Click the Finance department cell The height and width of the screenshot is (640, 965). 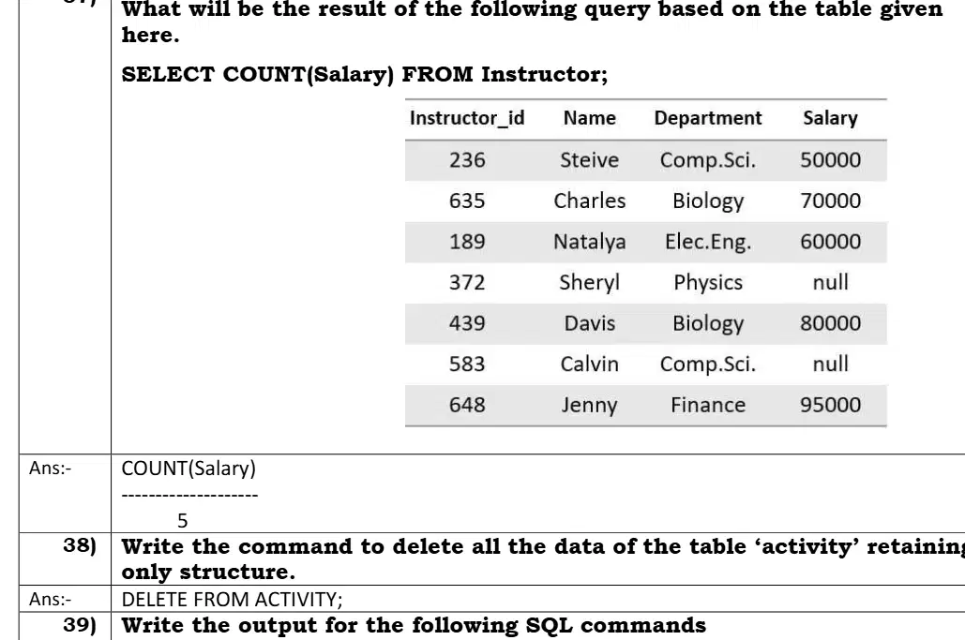708,405
